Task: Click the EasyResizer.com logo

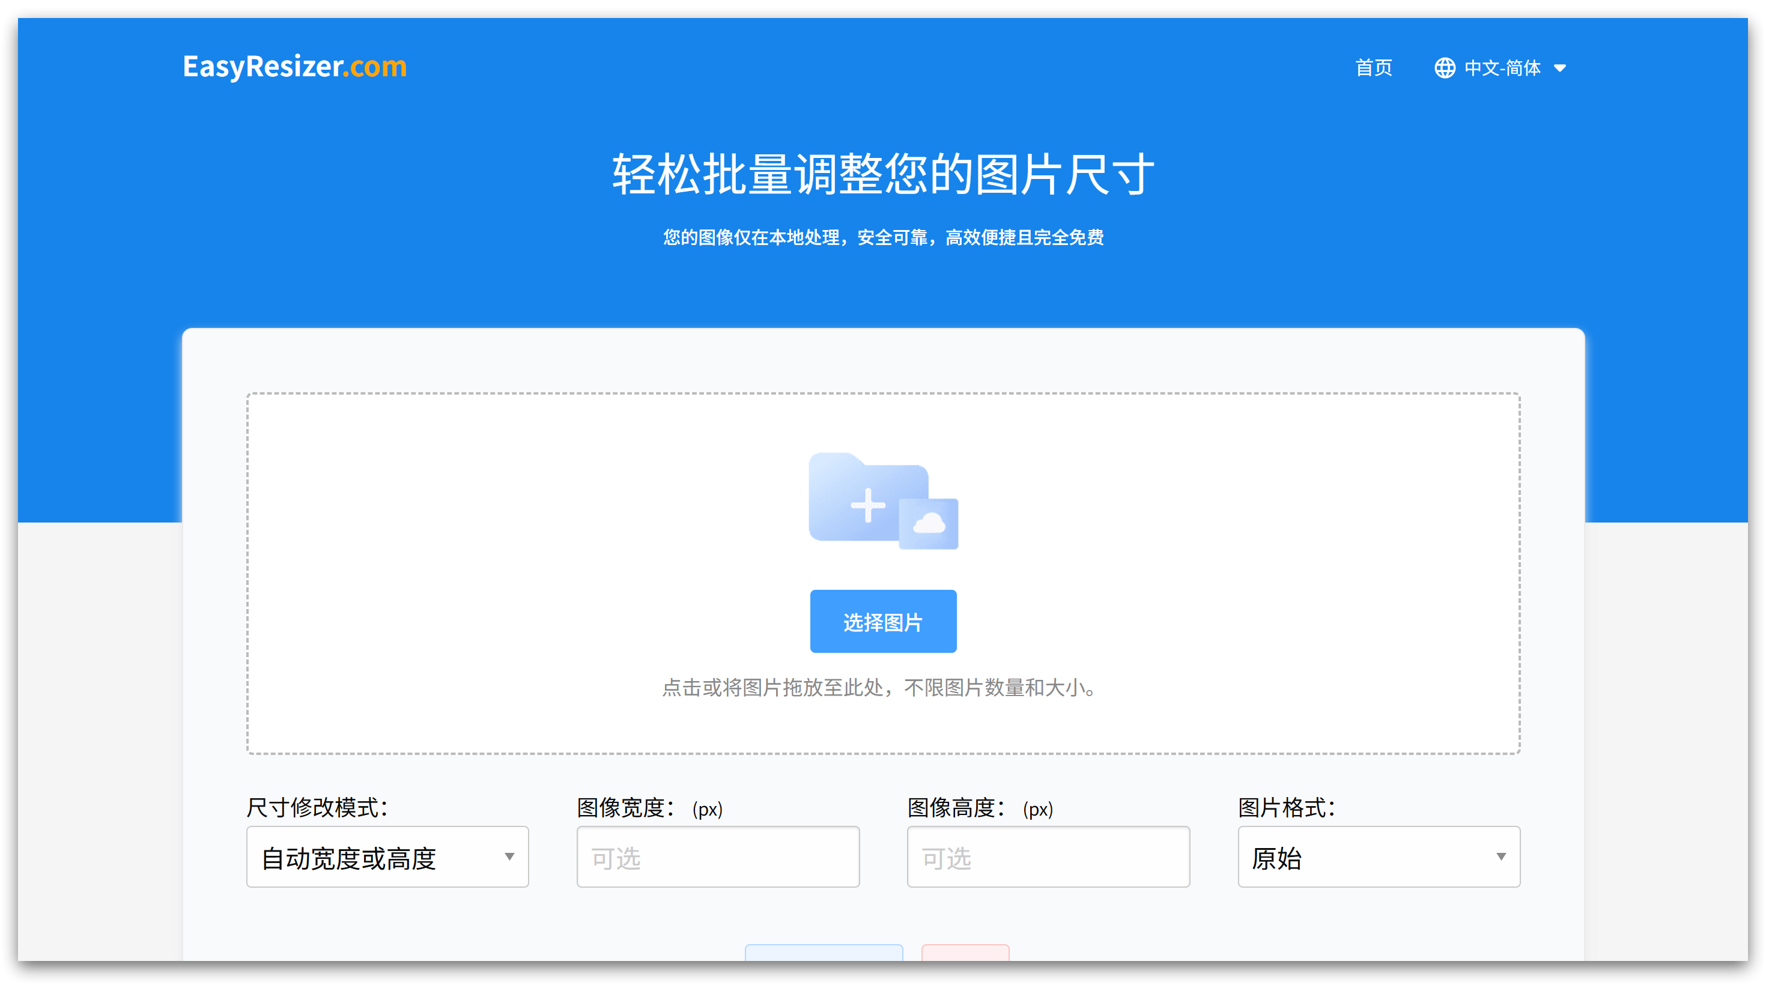Action: point(294,67)
